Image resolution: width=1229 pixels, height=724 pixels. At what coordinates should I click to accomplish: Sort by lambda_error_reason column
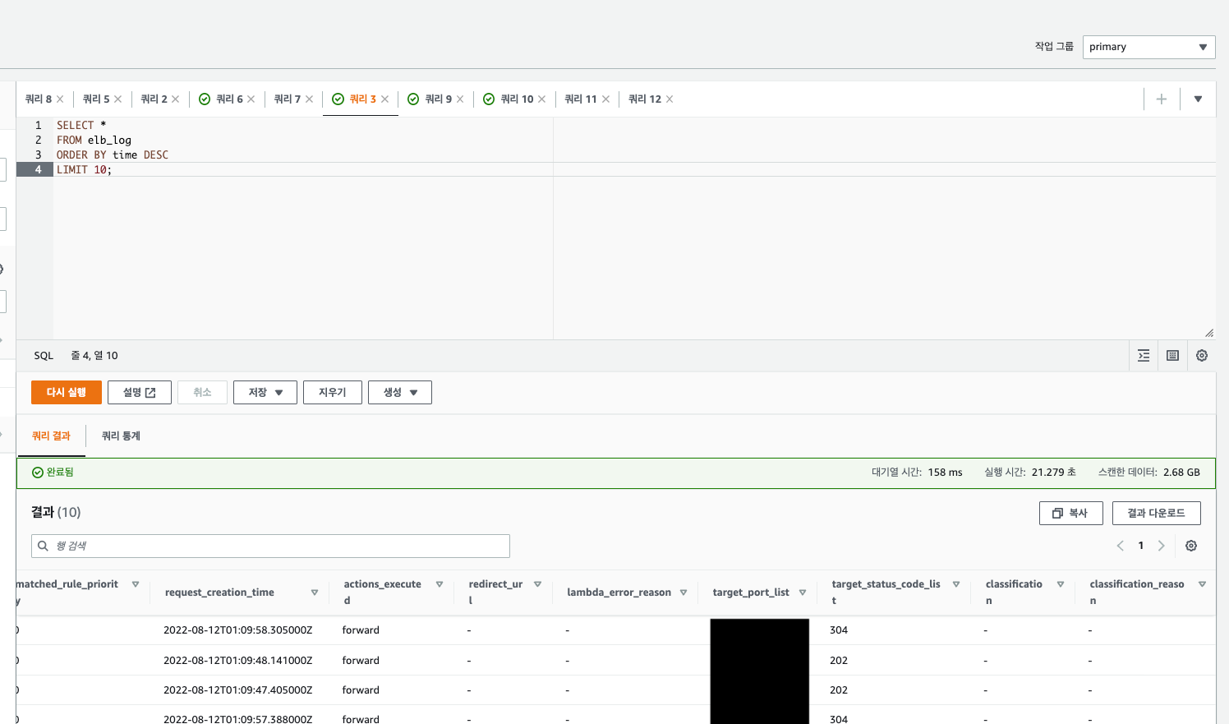(683, 593)
